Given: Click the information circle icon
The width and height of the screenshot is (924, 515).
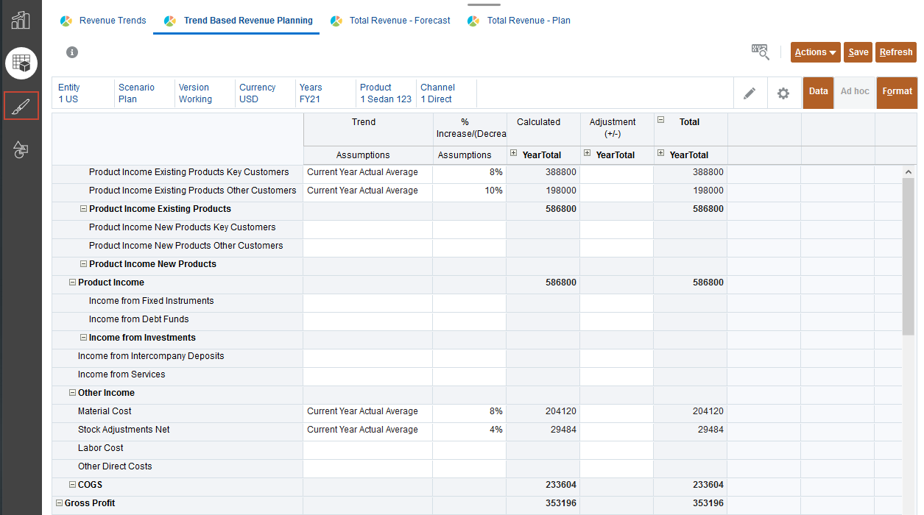Looking at the screenshot, I should [x=72, y=52].
